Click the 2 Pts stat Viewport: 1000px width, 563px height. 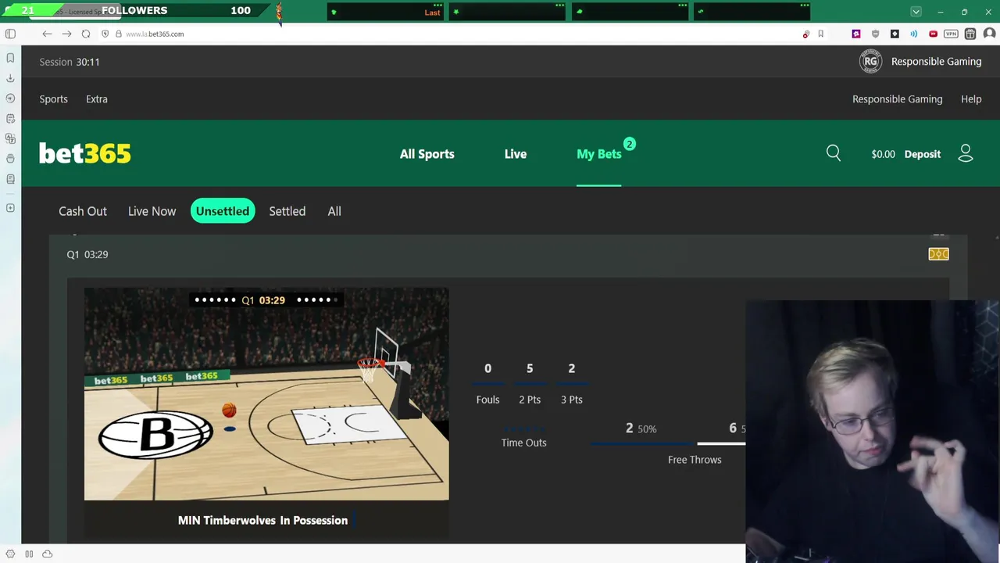(530, 383)
